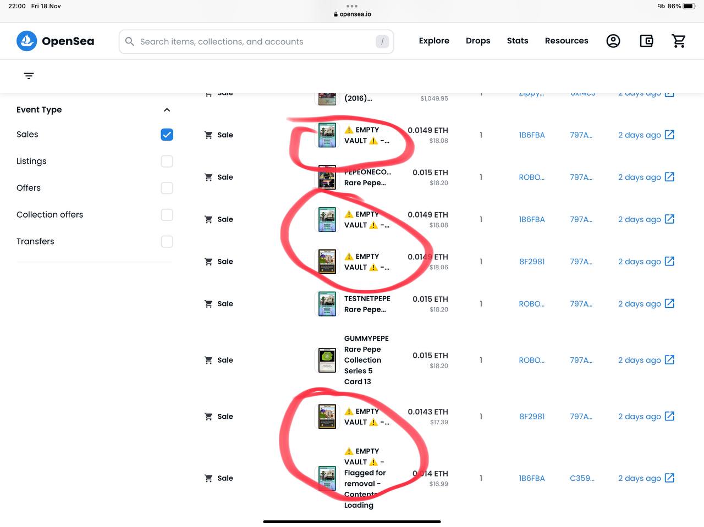This screenshot has height=527, width=704.
Task: Click the magnifier icon in search bar
Action: point(130,42)
